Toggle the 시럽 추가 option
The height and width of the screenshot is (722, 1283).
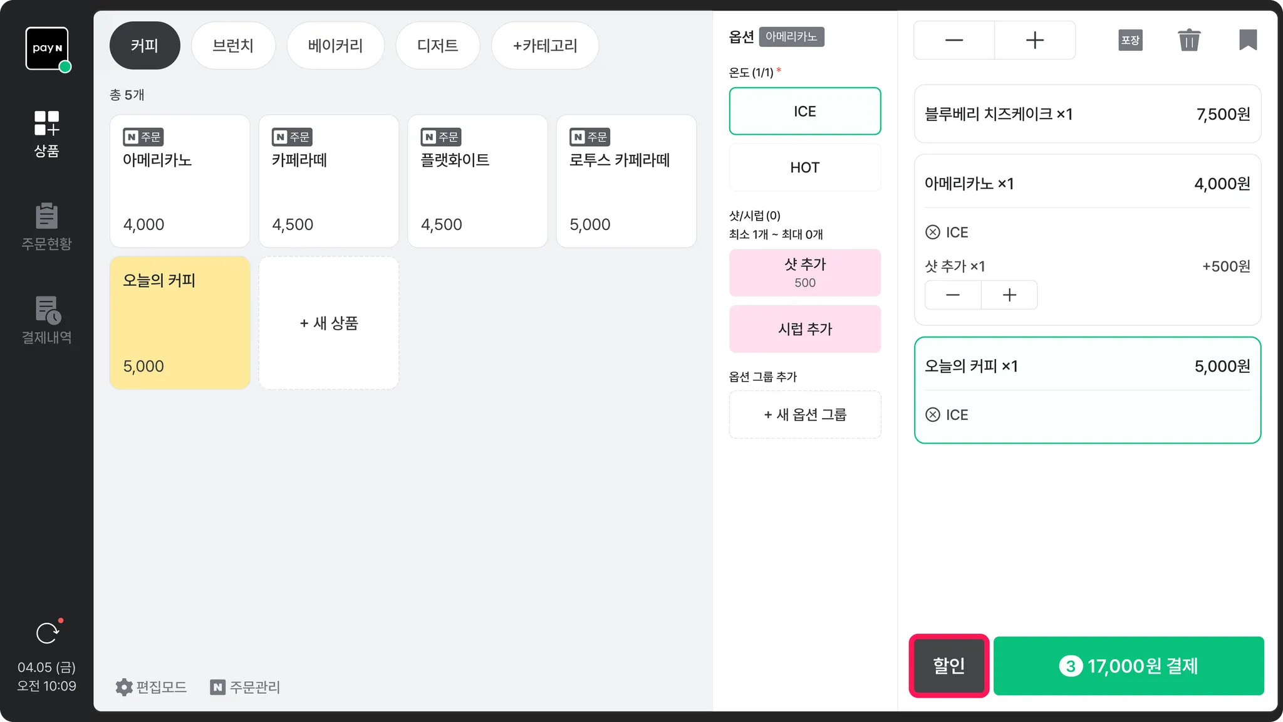coord(804,329)
